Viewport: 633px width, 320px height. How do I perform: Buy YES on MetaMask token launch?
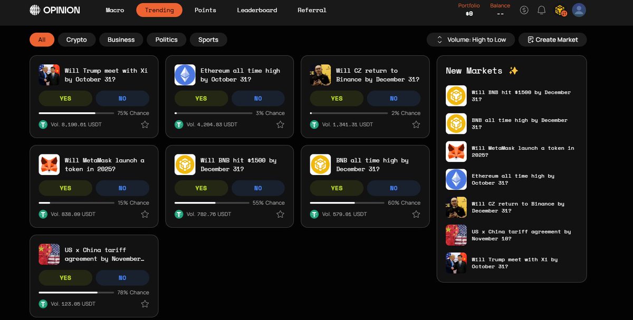pos(65,188)
